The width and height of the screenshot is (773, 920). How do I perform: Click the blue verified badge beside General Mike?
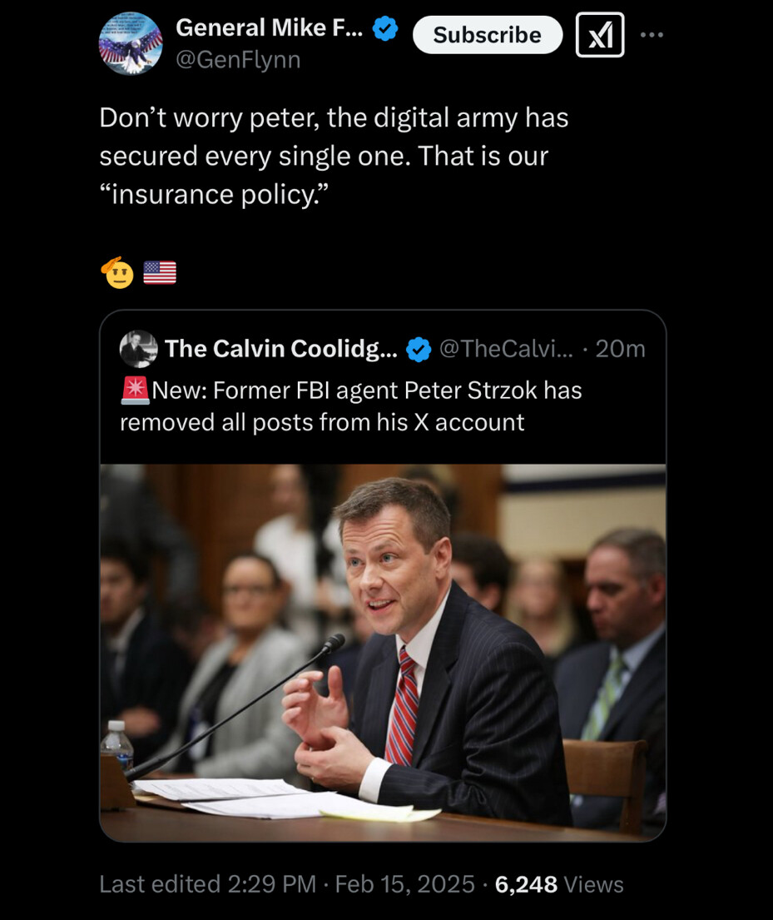coord(384,29)
